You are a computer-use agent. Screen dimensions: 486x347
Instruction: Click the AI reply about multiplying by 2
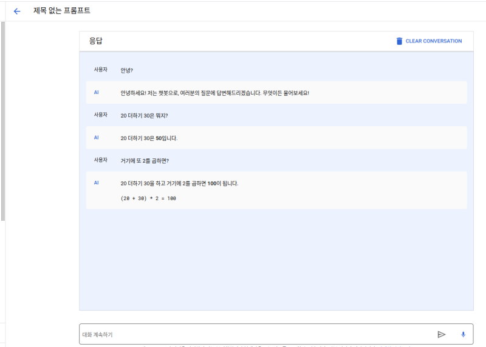click(x=179, y=183)
